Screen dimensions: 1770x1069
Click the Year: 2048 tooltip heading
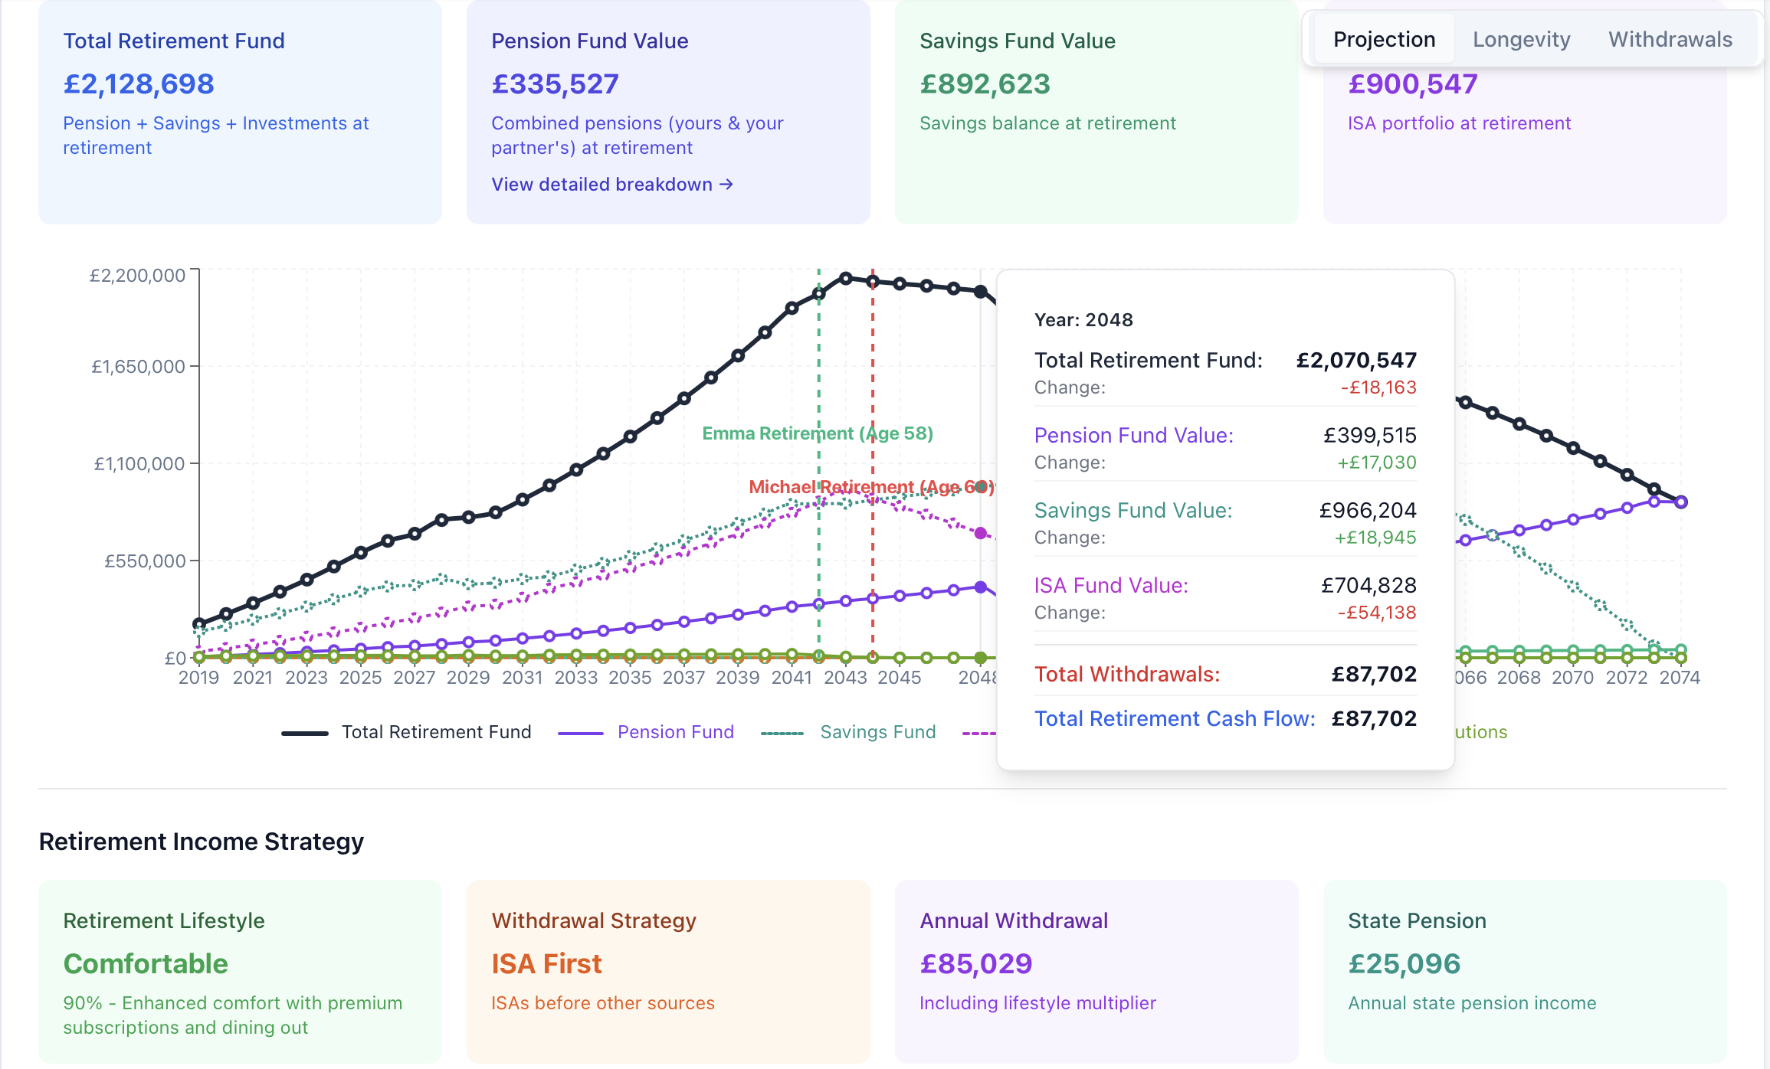click(x=1083, y=320)
